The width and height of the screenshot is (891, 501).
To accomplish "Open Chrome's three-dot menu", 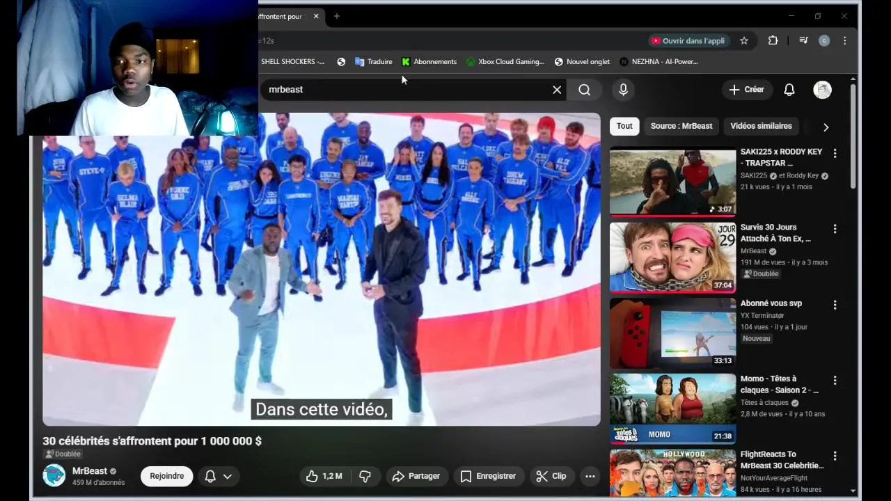I will [844, 40].
